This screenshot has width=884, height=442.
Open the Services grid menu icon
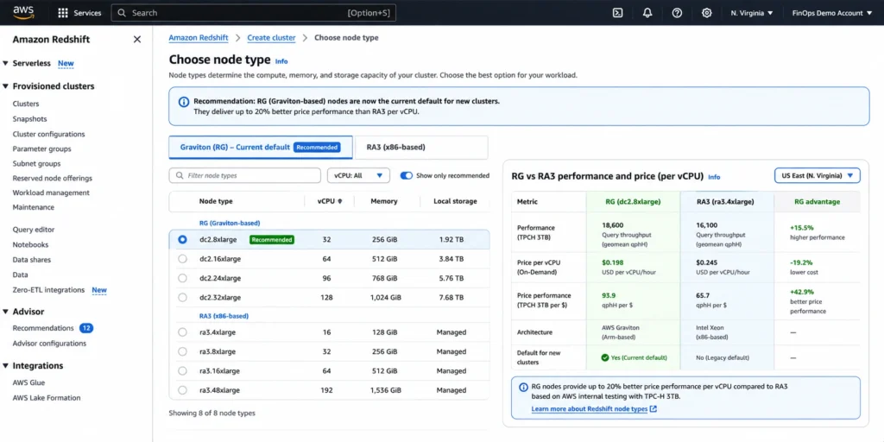point(63,13)
